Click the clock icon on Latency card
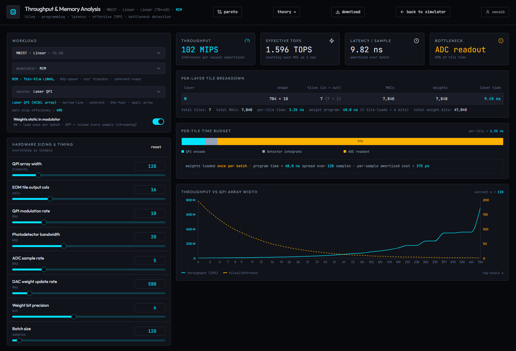This screenshot has width=516, height=351. (416, 41)
